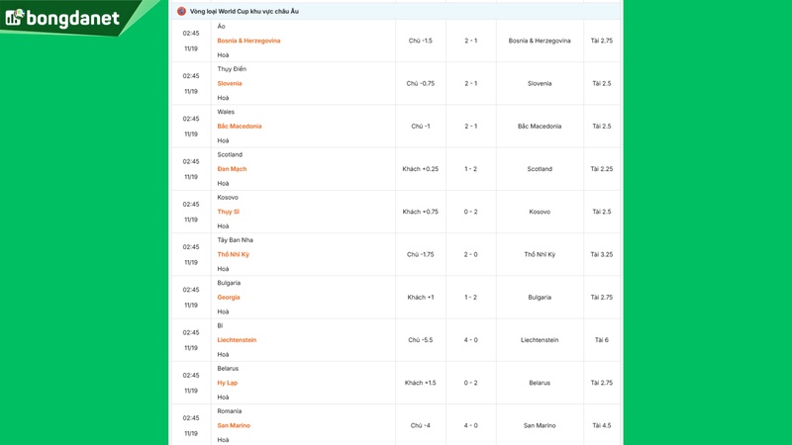Select the Georgia team link

(x=229, y=297)
